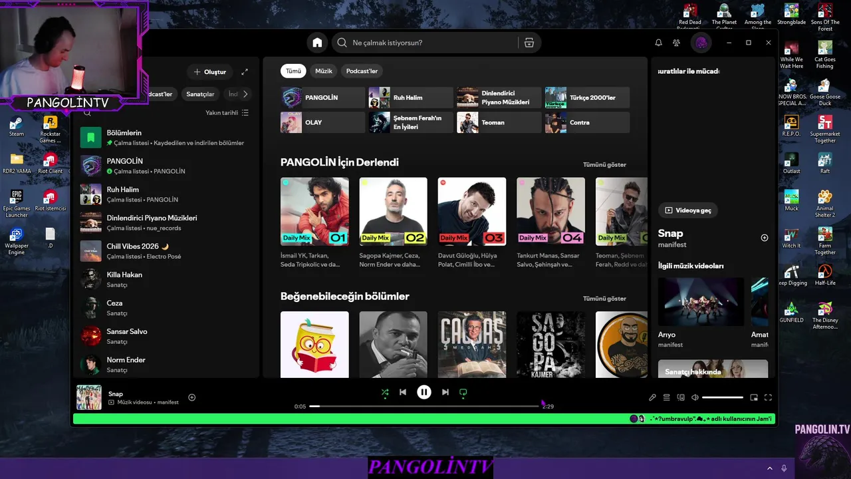The height and width of the screenshot is (479, 851).
Task: Open Norm Ender artist
Action: pyautogui.click(x=165, y=365)
